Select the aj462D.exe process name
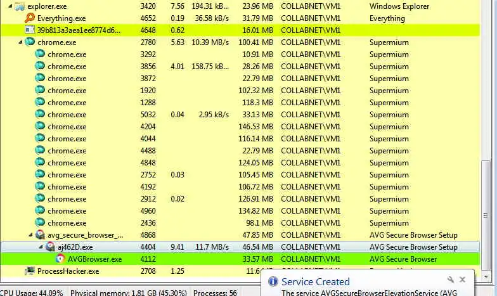The height and width of the screenshot is (296, 497). pos(75,247)
